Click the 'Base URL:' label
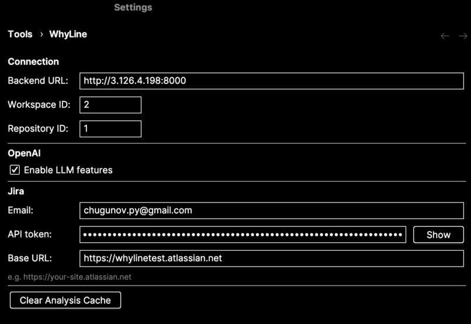This screenshot has height=324, width=471. pos(30,258)
